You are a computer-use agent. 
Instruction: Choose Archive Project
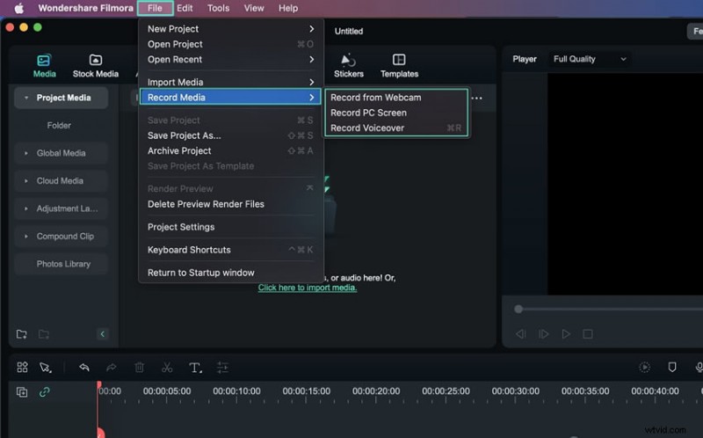click(230, 150)
